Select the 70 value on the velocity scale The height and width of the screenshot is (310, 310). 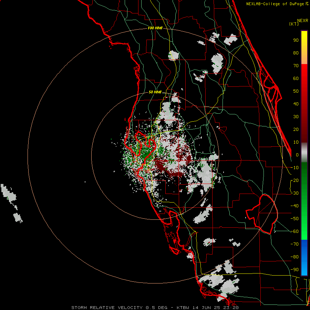(296, 66)
